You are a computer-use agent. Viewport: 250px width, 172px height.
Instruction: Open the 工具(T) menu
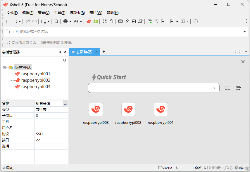(60, 13)
